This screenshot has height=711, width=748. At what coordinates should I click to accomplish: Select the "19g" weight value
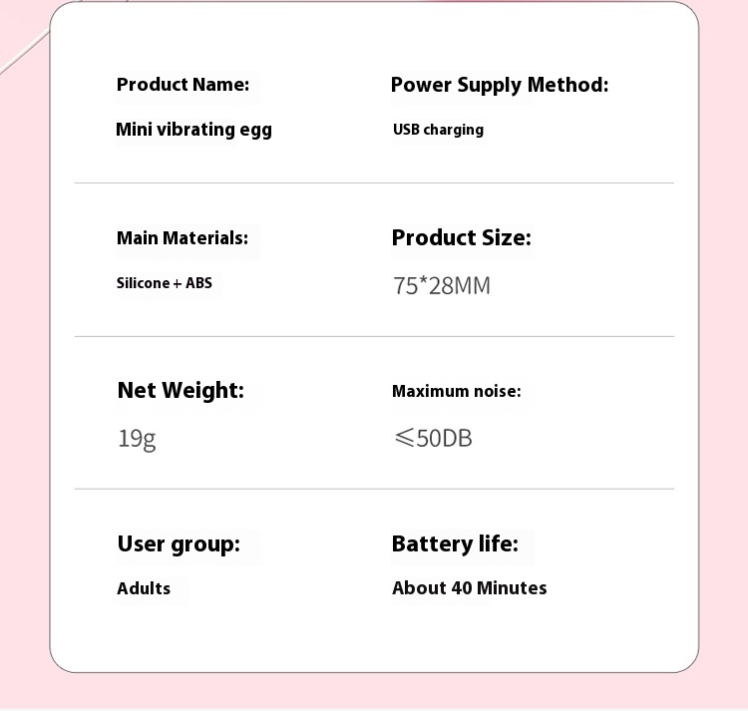[137, 438]
